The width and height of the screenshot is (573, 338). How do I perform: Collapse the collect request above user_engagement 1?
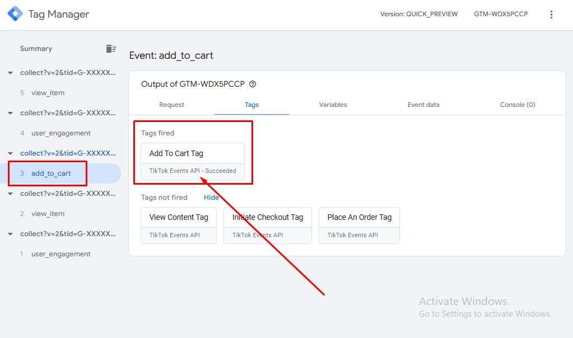tap(10, 234)
